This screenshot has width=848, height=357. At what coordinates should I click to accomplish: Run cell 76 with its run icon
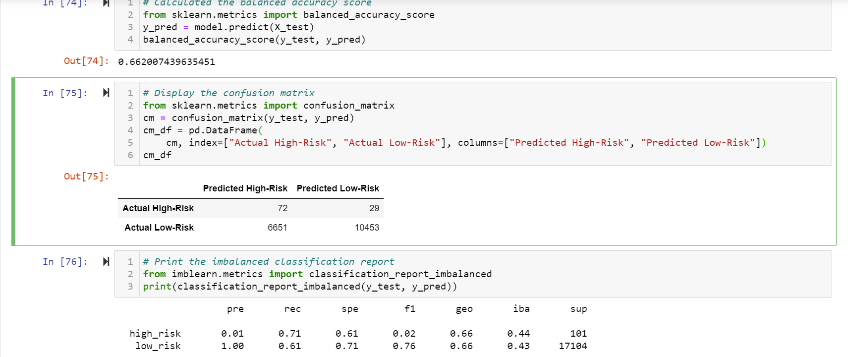pos(106,261)
